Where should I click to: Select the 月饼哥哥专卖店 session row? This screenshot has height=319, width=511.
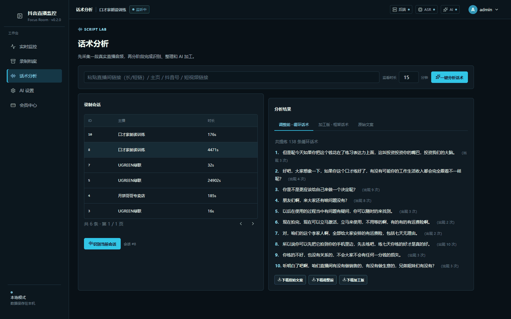171,196
